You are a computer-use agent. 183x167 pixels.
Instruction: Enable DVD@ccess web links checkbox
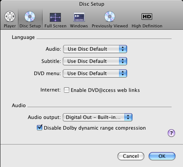(67, 90)
